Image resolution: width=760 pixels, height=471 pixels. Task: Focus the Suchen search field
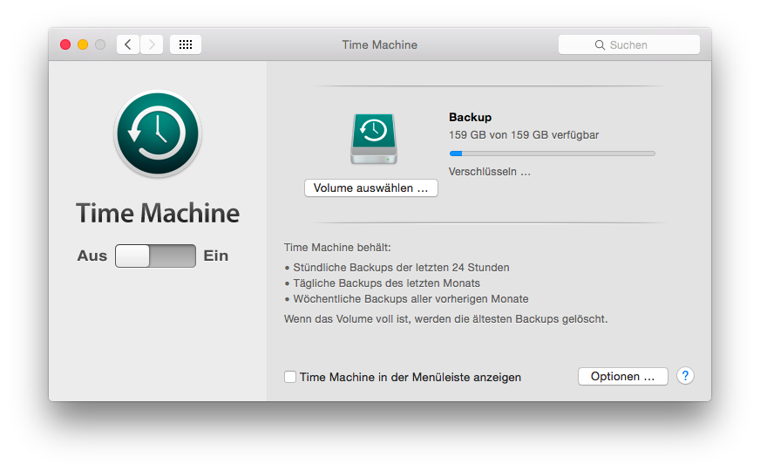point(628,44)
